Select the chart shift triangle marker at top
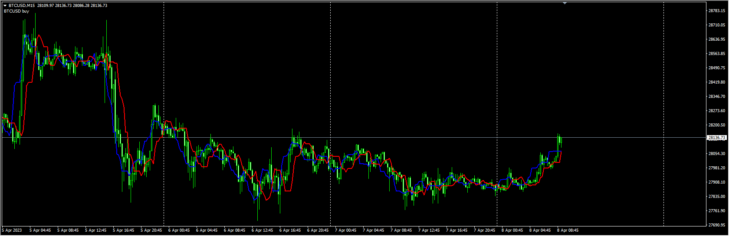This screenshot has width=729, height=236. [x=565, y=3]
